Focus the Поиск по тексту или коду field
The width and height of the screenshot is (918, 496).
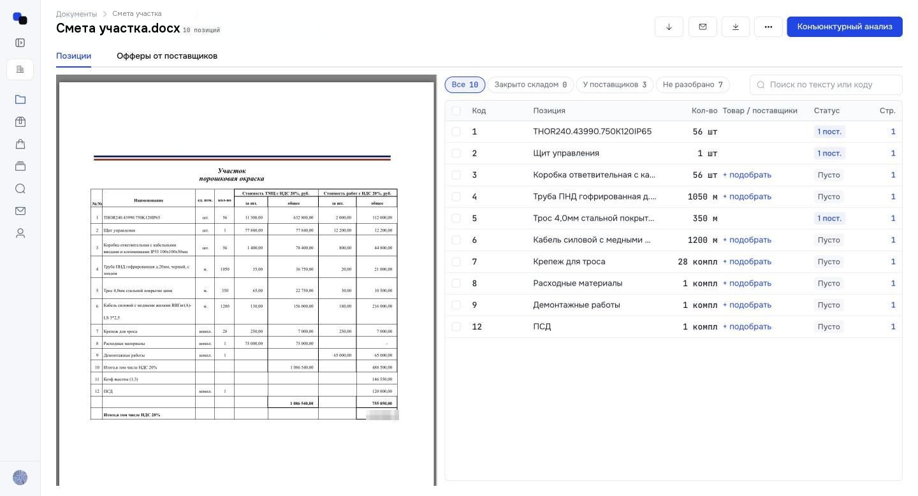(x=826, y=85)
